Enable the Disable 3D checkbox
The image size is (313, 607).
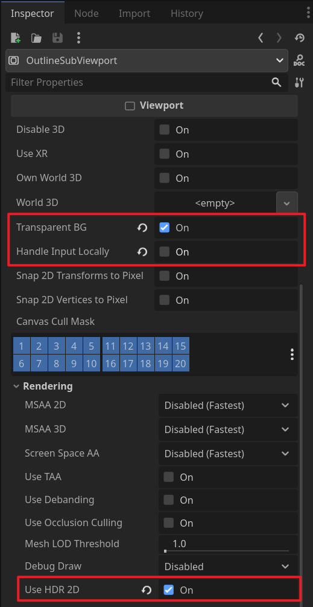tap(164, 130)
